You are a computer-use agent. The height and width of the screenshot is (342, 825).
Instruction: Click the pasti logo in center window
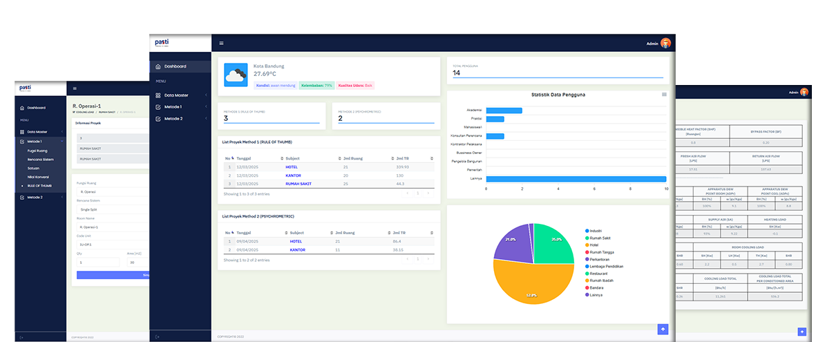(162, 43)
